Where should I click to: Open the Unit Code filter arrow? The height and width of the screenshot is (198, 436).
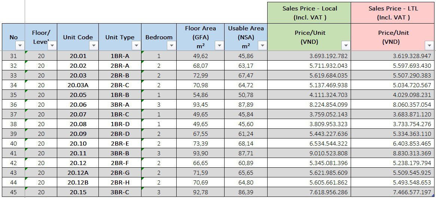coord(94,45)
